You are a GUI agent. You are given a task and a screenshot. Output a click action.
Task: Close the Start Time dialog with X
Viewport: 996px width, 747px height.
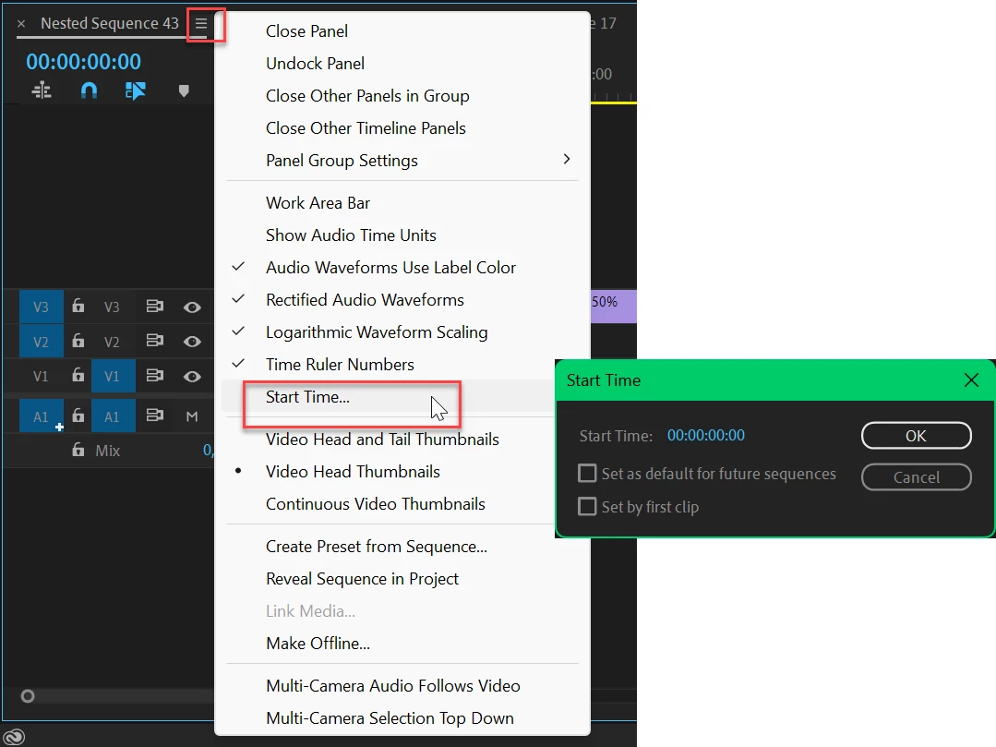[x=971, y=380]
